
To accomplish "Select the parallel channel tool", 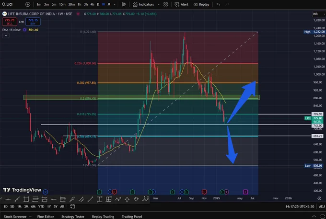I will [x=81, y=199].
